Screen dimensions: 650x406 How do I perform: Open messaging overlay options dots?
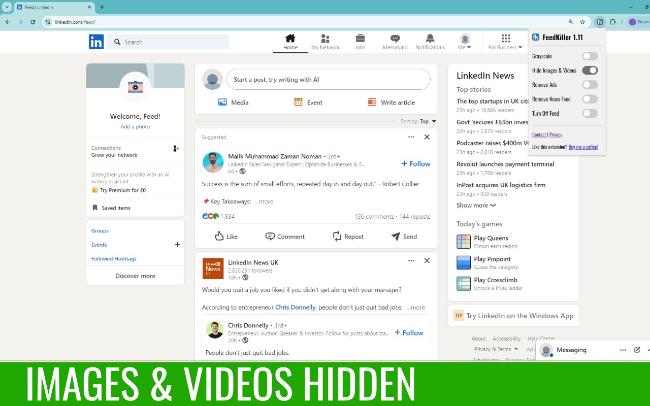(623, 350)
